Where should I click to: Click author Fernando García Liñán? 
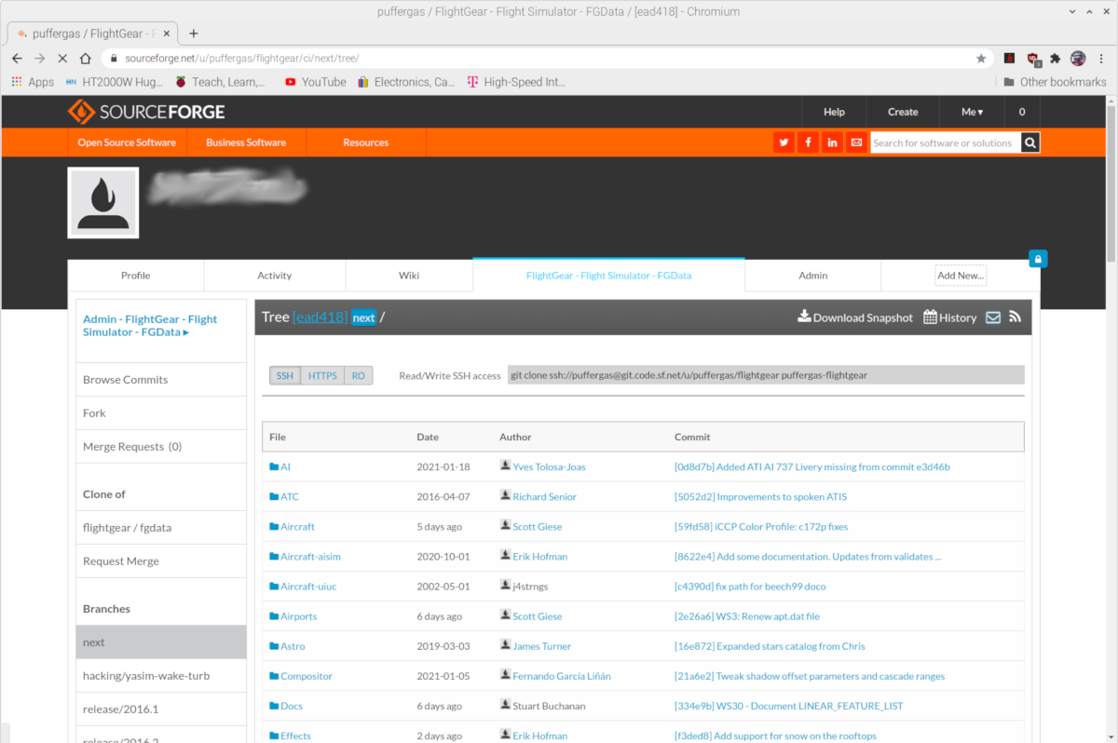click(562, 676)
